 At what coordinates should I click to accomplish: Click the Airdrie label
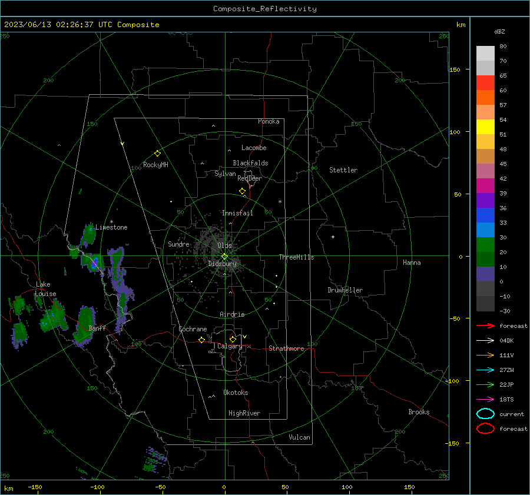click(x=232, y=314)
